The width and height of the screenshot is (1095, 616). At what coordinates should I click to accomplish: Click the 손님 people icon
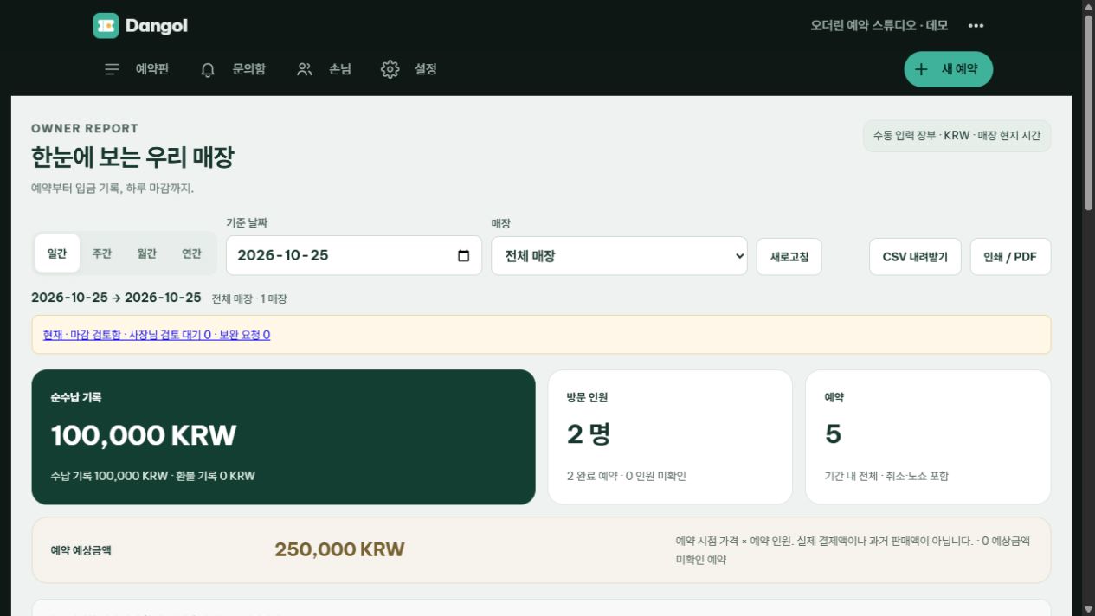[x=304, y=69]
